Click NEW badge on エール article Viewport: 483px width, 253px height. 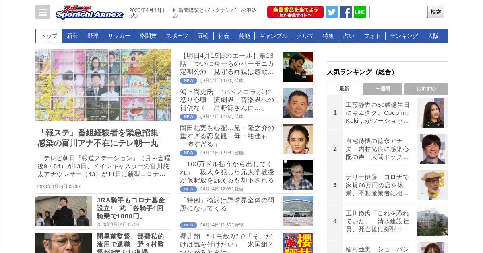(x=188, y=81)
